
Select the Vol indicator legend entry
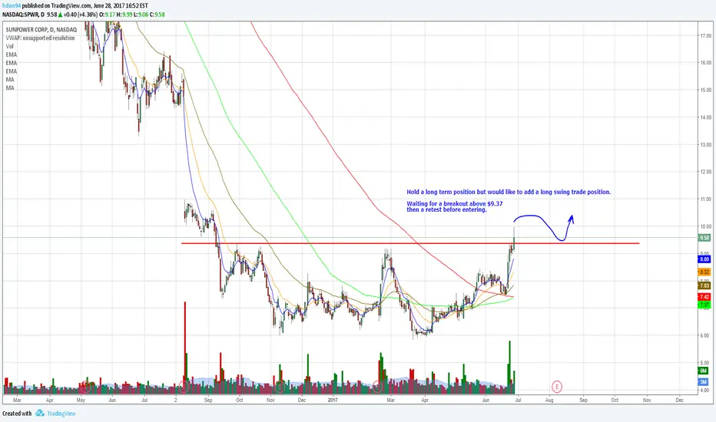pos(9,46)
